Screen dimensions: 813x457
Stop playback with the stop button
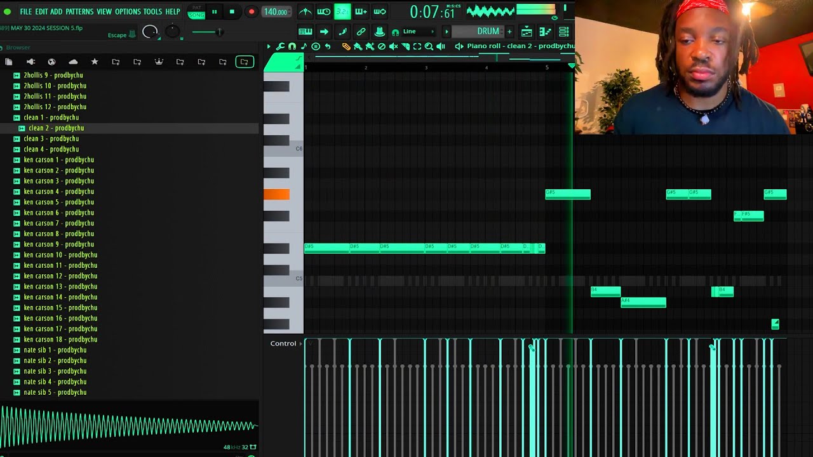(232, 11)
